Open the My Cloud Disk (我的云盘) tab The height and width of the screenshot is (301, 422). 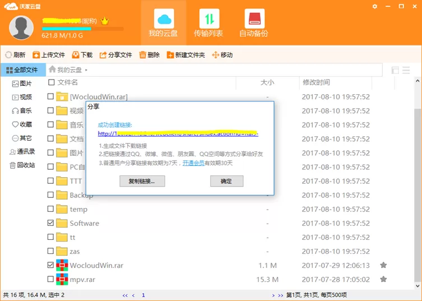click(163, 23)
